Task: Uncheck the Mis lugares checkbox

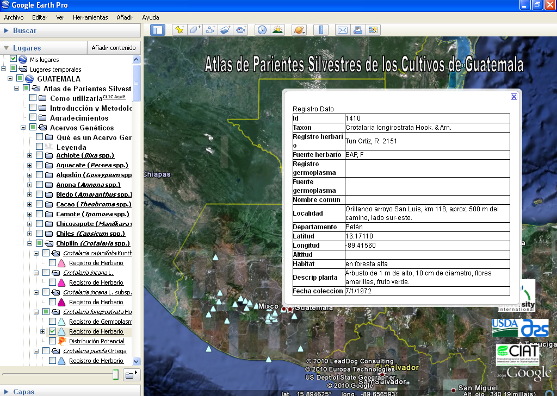Action: 14,59
